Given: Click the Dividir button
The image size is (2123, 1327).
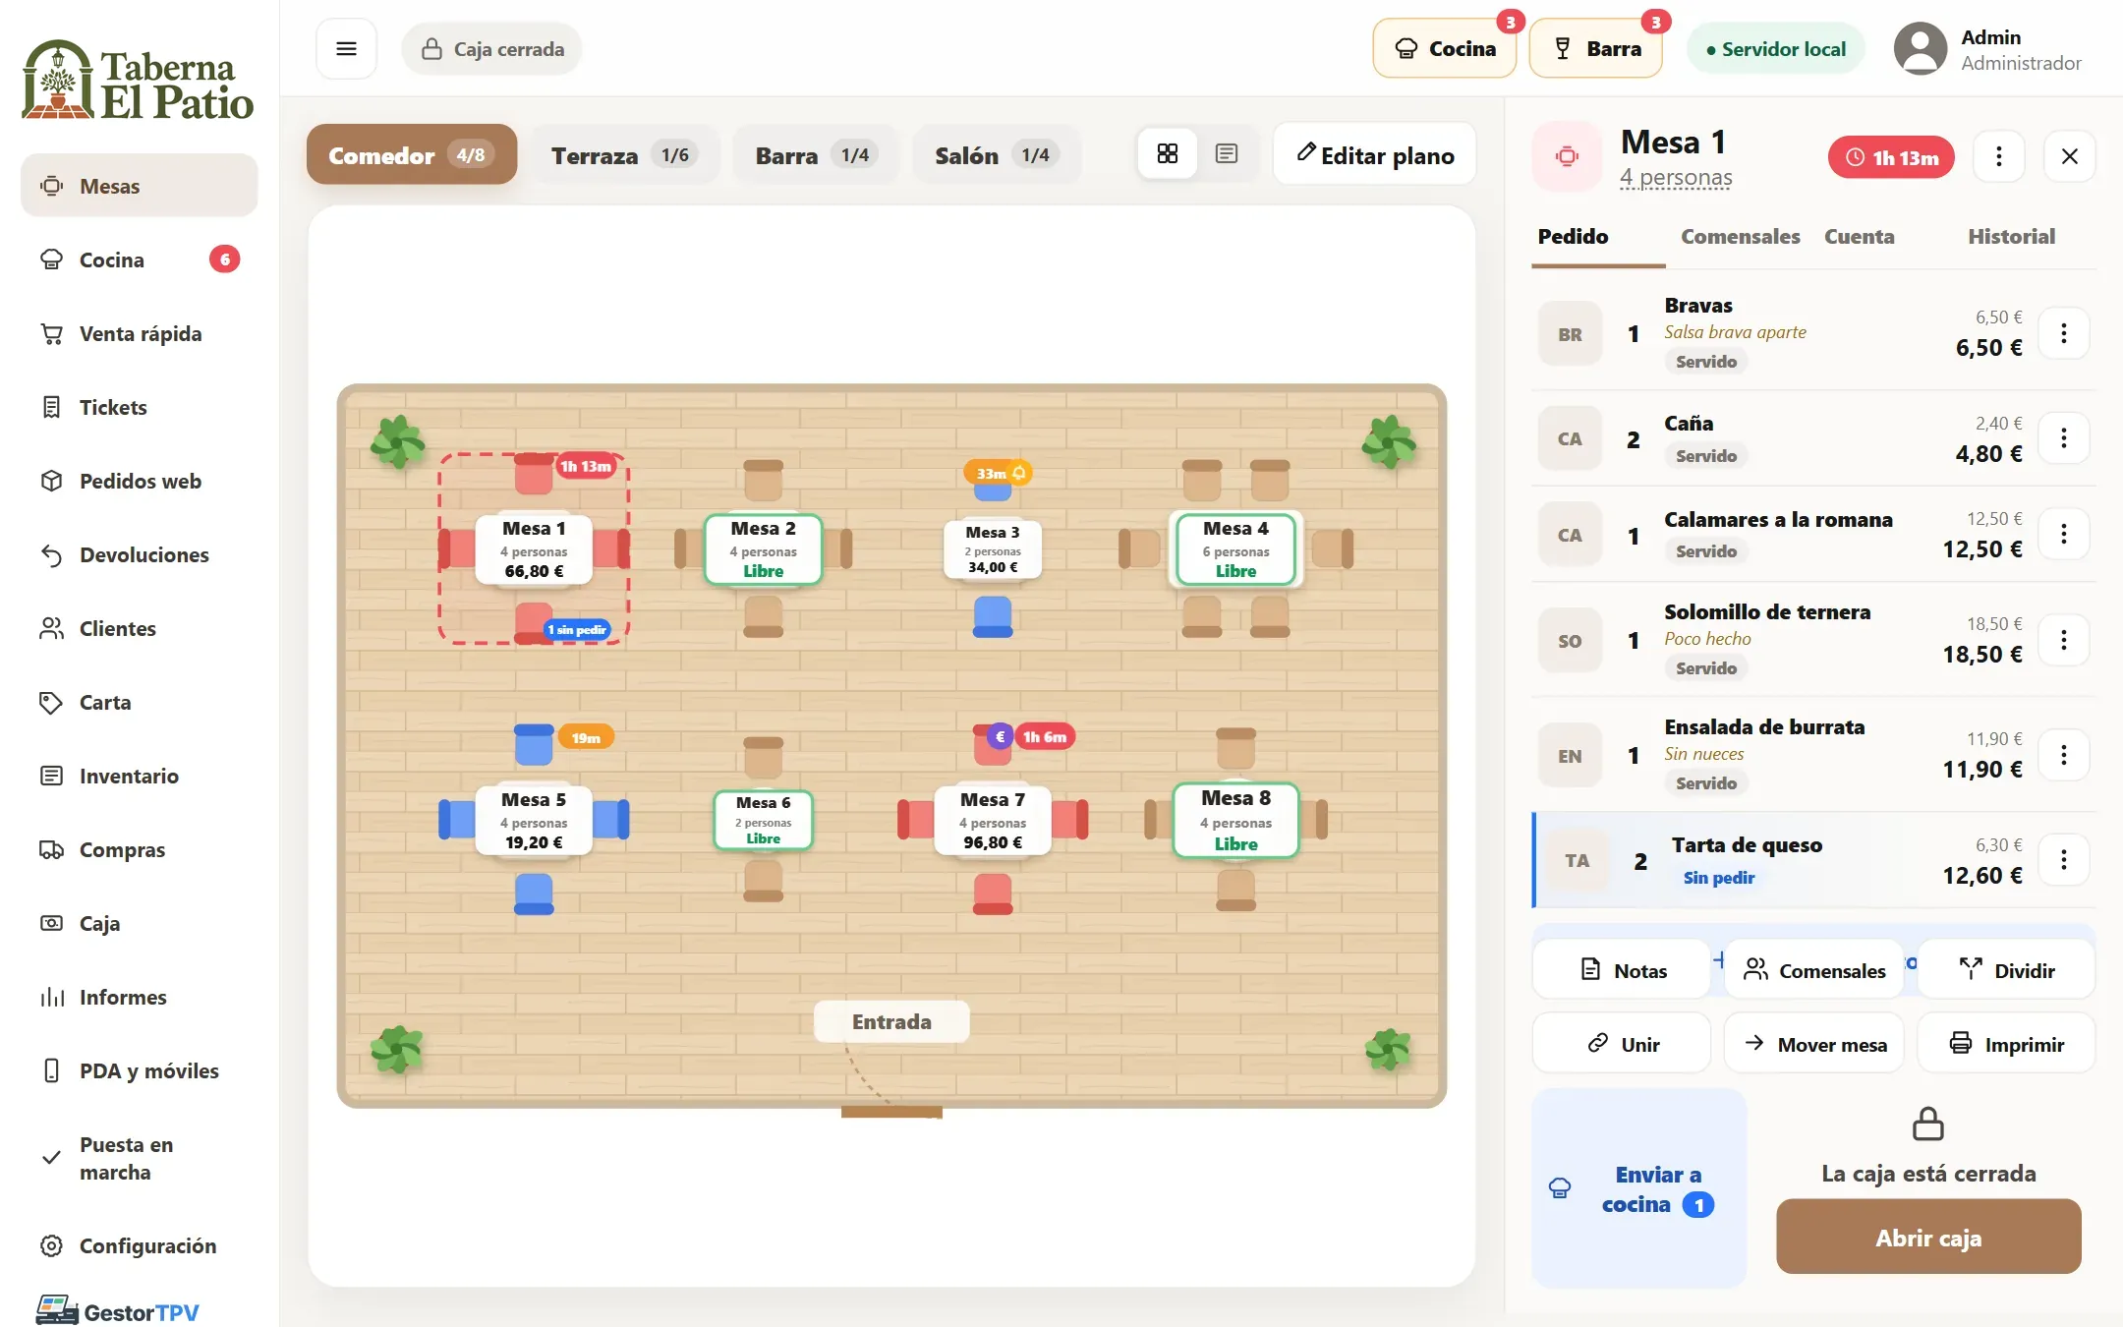Looking at the screenshot, I should pos(2006,970).
